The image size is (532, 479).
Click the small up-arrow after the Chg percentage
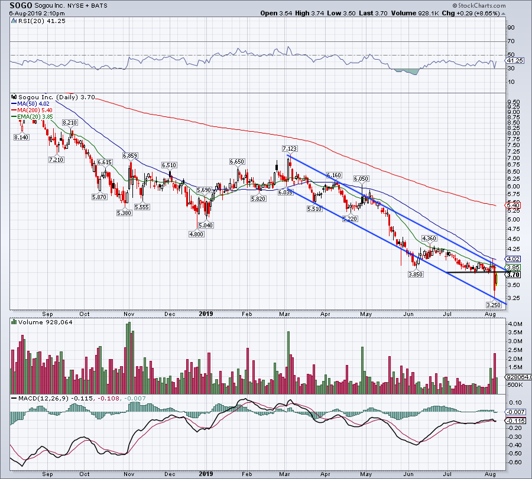tap(503, 14)
